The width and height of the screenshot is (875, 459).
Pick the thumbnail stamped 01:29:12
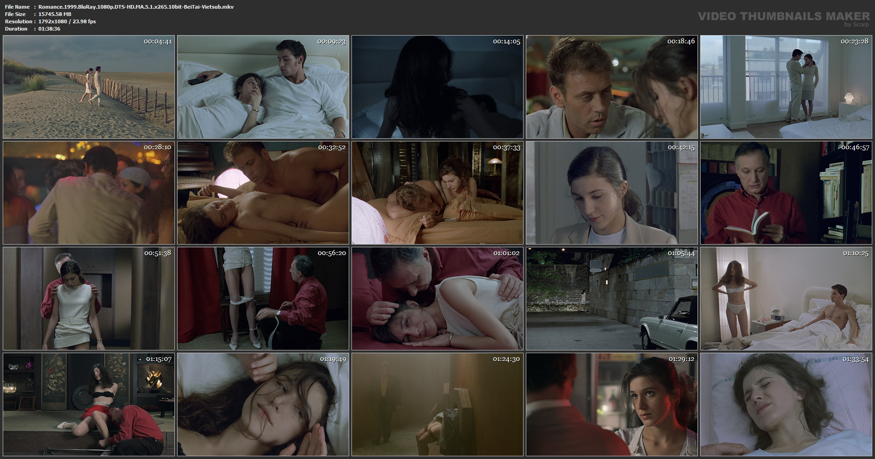coord(612,404)
